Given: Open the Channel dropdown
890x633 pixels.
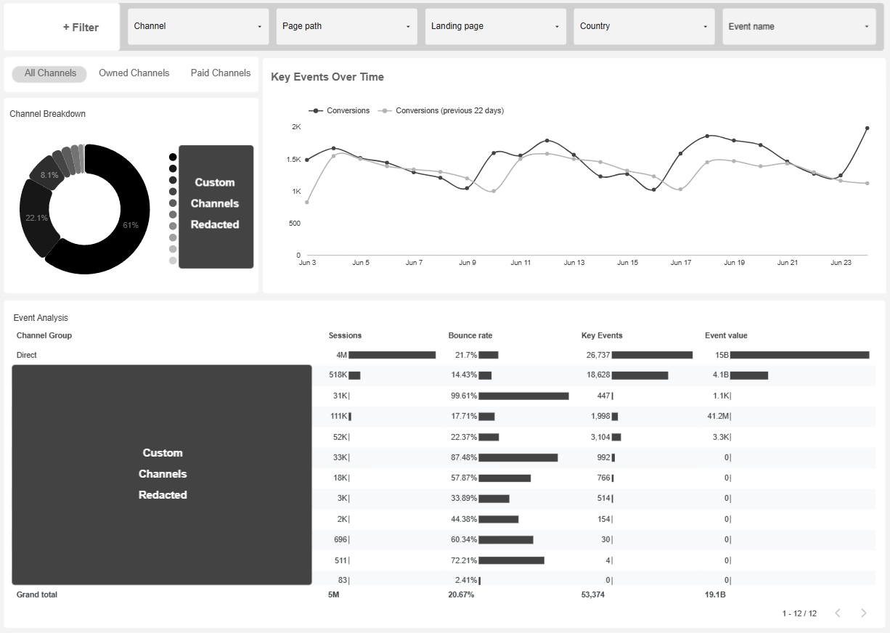Looking at the screenshot, I should pyautogui.click(x=197, y=26).
